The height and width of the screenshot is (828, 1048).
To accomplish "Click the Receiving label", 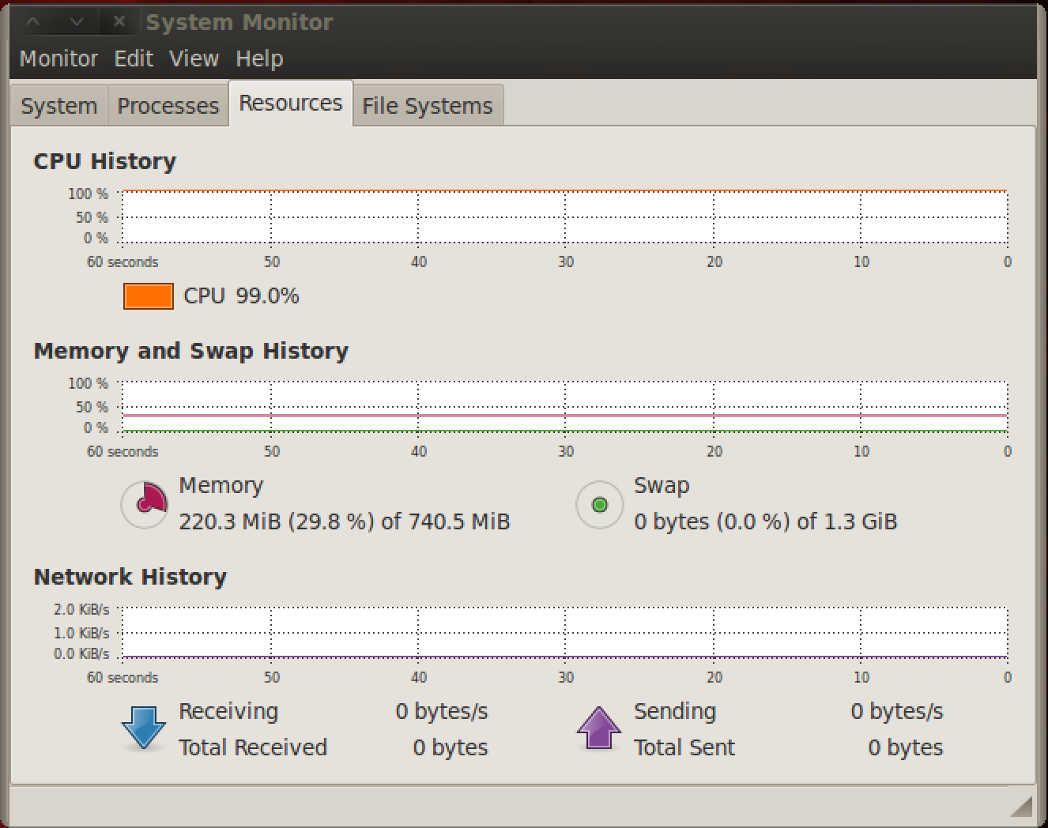I will pos(228,711).
